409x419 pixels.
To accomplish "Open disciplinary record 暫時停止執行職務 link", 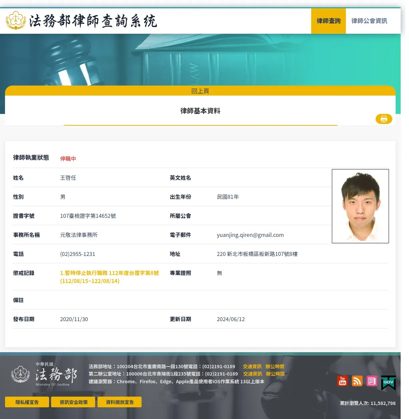I will [110, 277].
